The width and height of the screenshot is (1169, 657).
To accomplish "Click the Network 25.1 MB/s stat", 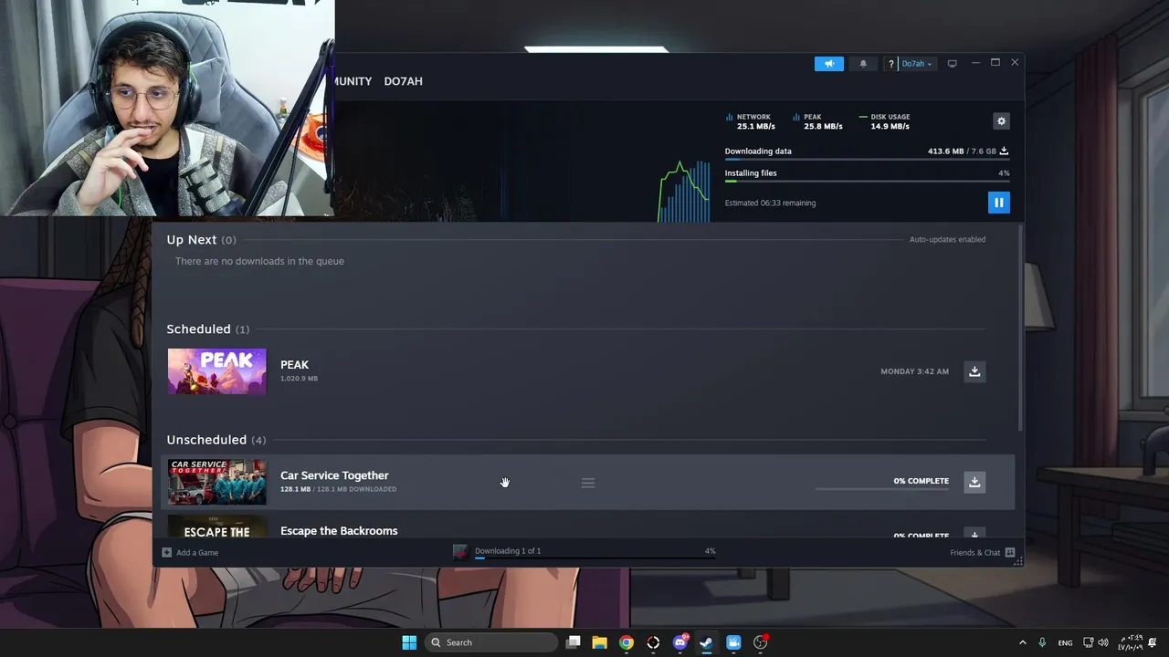I will (x=751, y=121).
